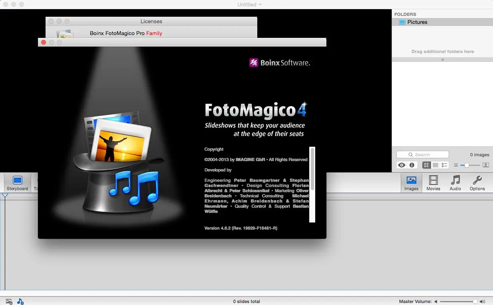The image size is (493, 305).
Task: Click the '0 slides total' status text
Action: (x=246, y=301)
